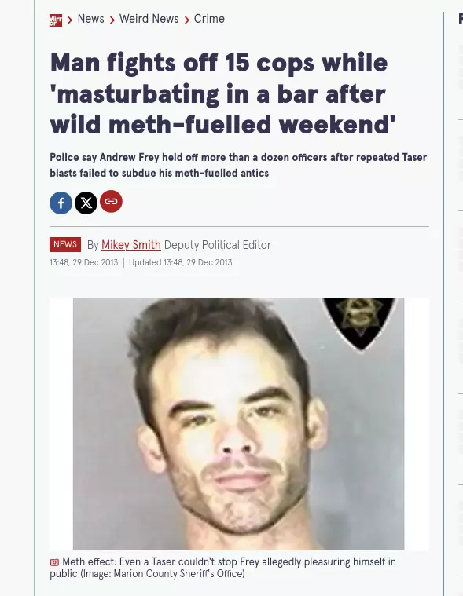Click the article headline text
Screen dimensions: 463x596
[222, 93]
